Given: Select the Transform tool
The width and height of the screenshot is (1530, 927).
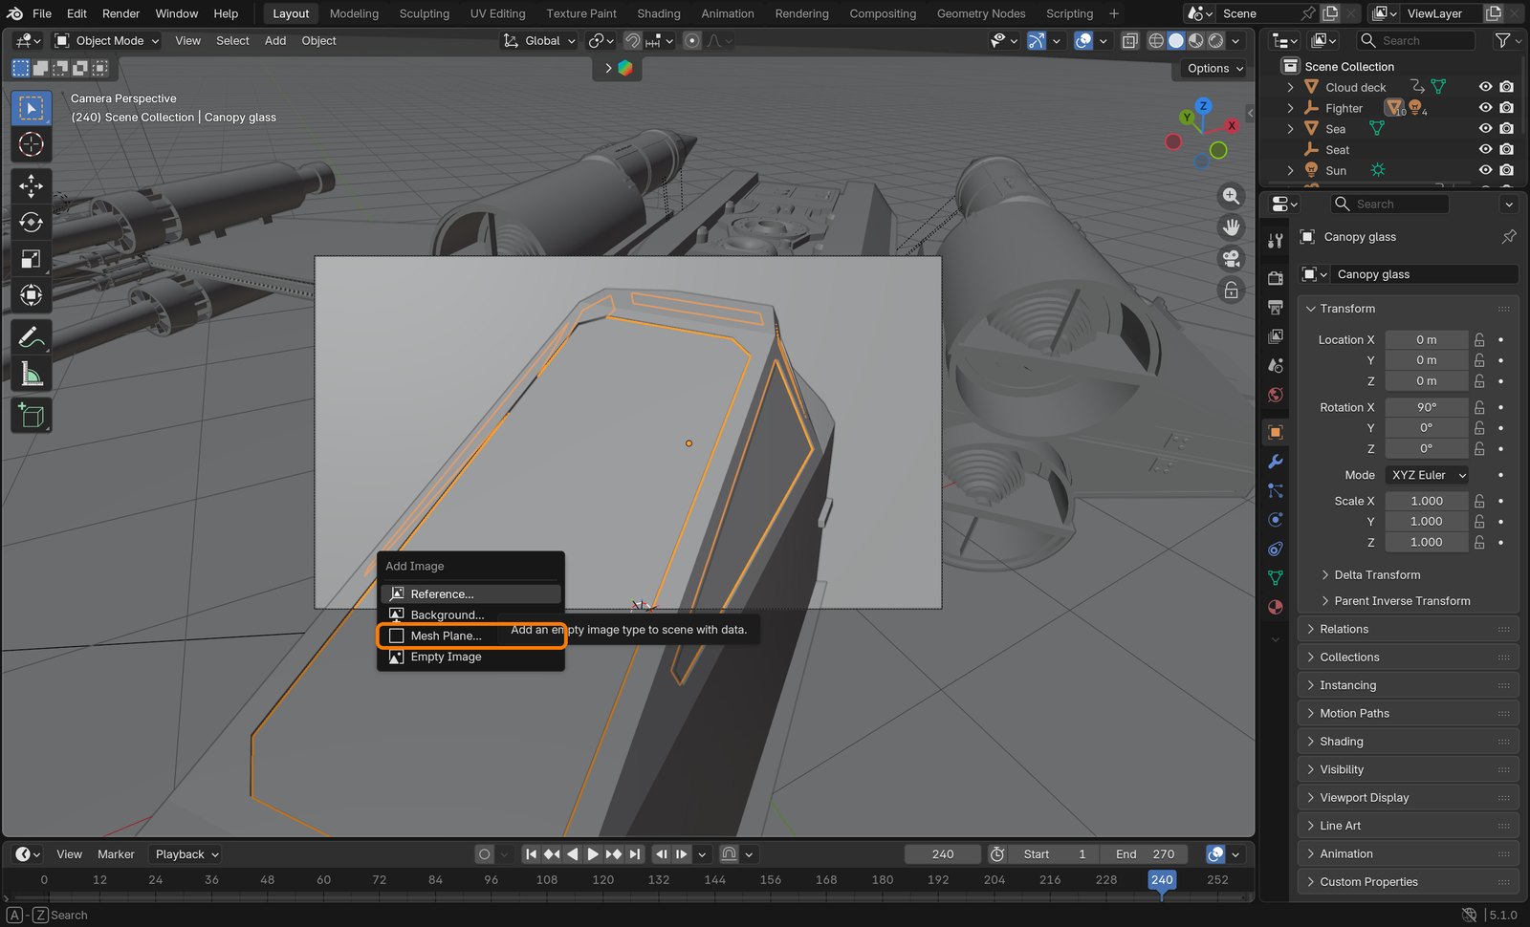Looking at the screenshot, I should [x=31, y=295].
